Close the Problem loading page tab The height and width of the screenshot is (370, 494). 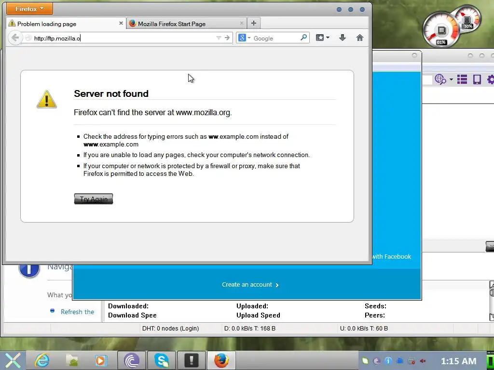coord(121,23)
